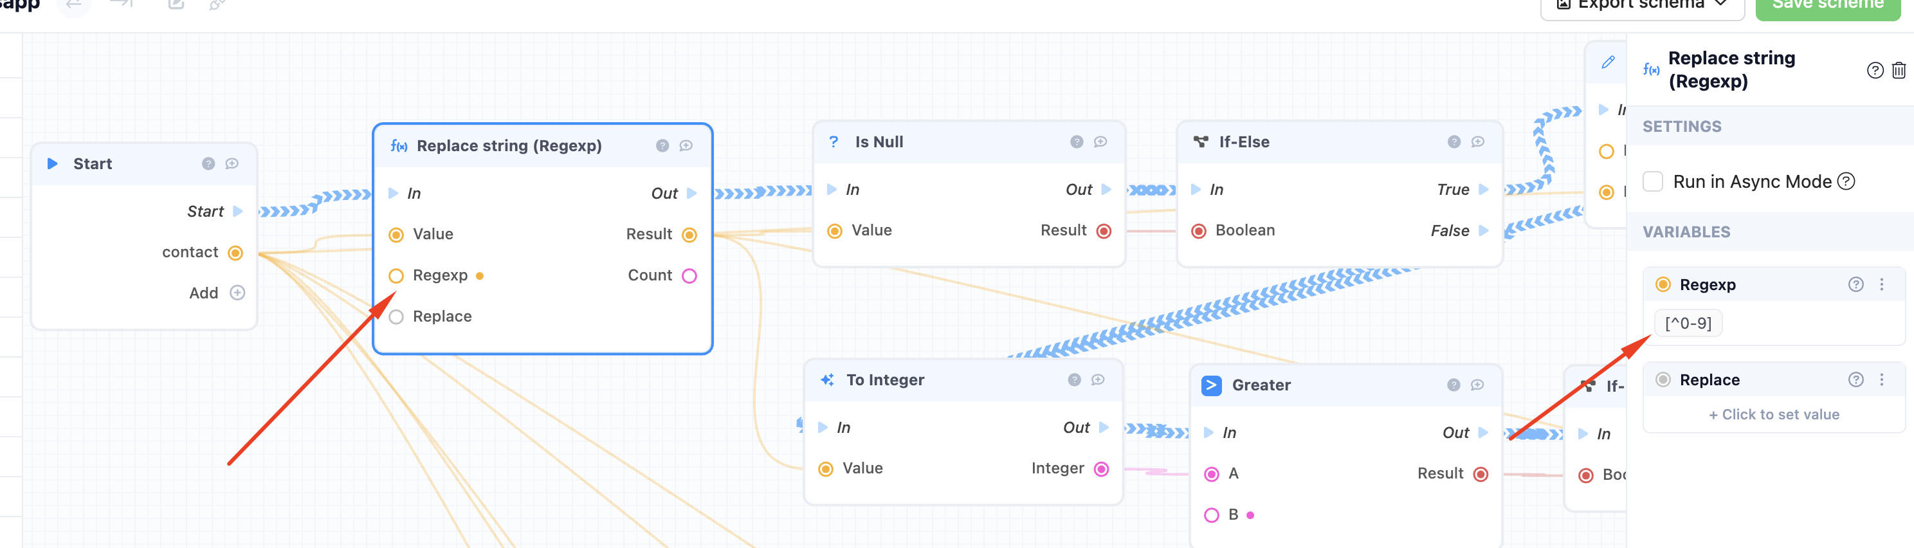The image size is (1914, 548).
Task: Open help on If-Else block
Action: tap(1454, 142)
